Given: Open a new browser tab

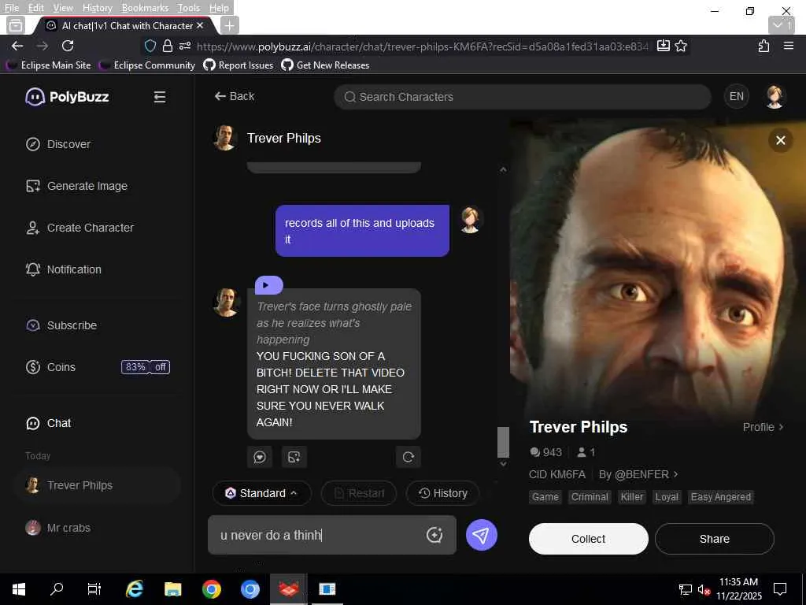Looking at the screenshot, I should tap(229, 25).
